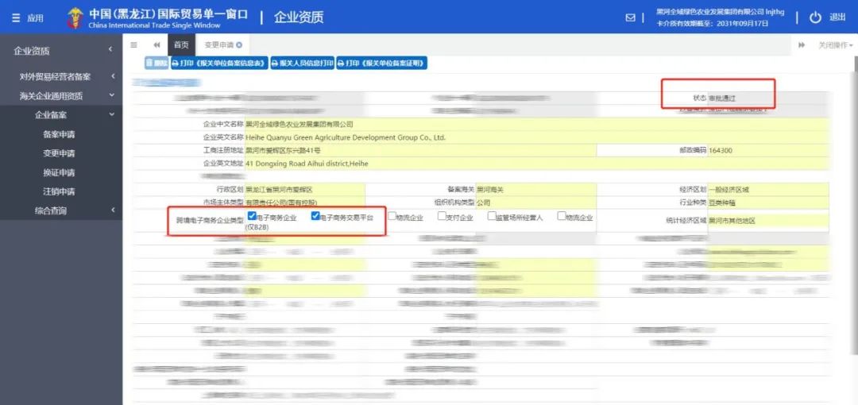Click the 统计经济区域 field
This screenshot has height=405, width=858.
click(x=768, y=221)
